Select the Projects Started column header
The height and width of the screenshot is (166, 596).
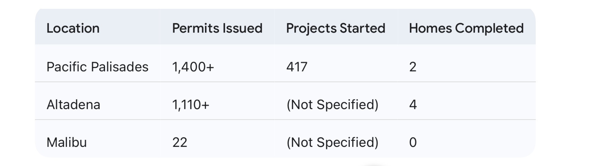click(x=336, y=28)
